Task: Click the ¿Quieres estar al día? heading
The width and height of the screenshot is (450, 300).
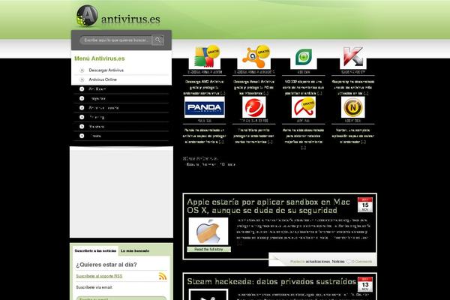Action: [106, 265]
